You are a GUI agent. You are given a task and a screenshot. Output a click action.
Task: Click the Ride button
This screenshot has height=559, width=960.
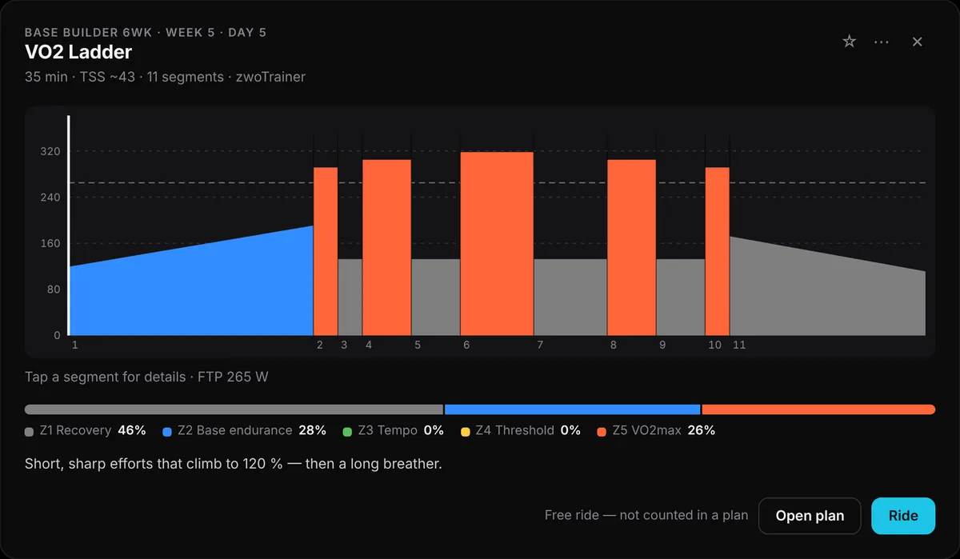(x=903, y=516)
